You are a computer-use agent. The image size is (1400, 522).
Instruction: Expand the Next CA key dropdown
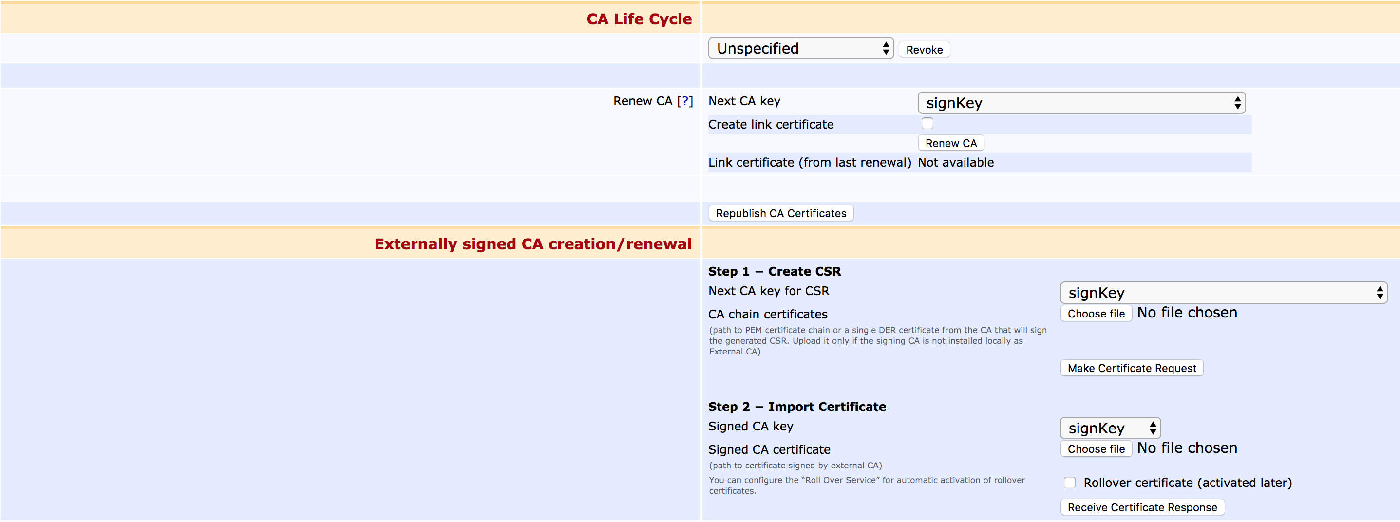(1080, 103)
